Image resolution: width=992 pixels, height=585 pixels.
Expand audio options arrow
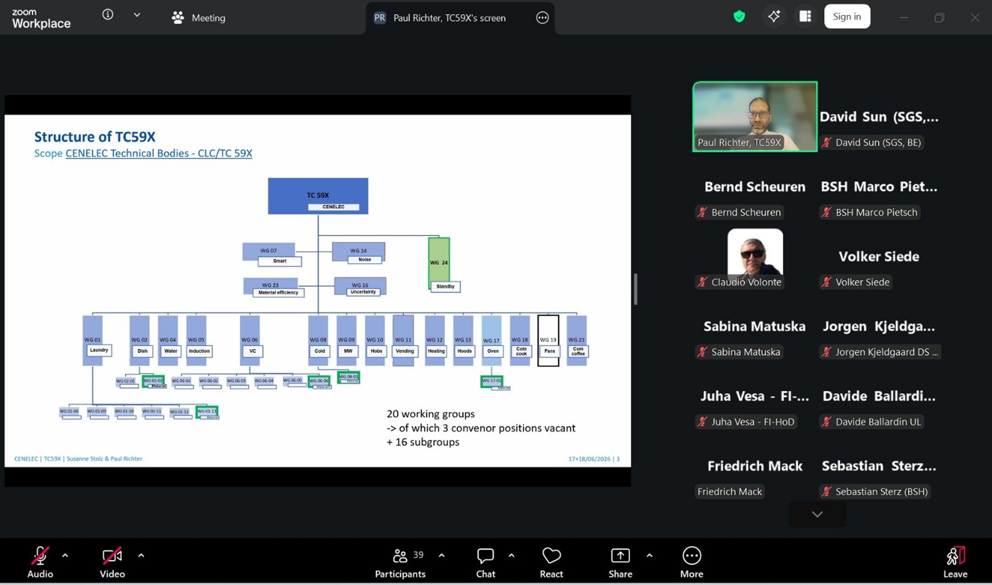(65, 555)
